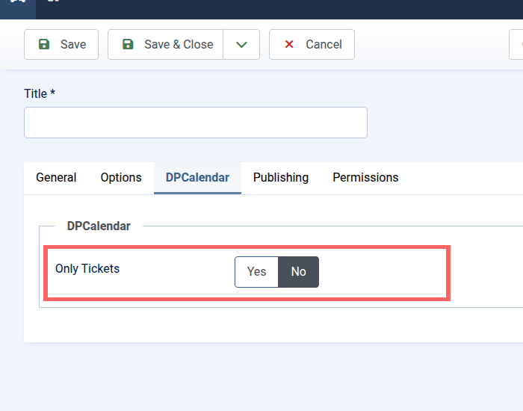The height and width of the screenshot is (411, 523).
Task: Switch to the General tab
Action: click(x=56, y=178)
